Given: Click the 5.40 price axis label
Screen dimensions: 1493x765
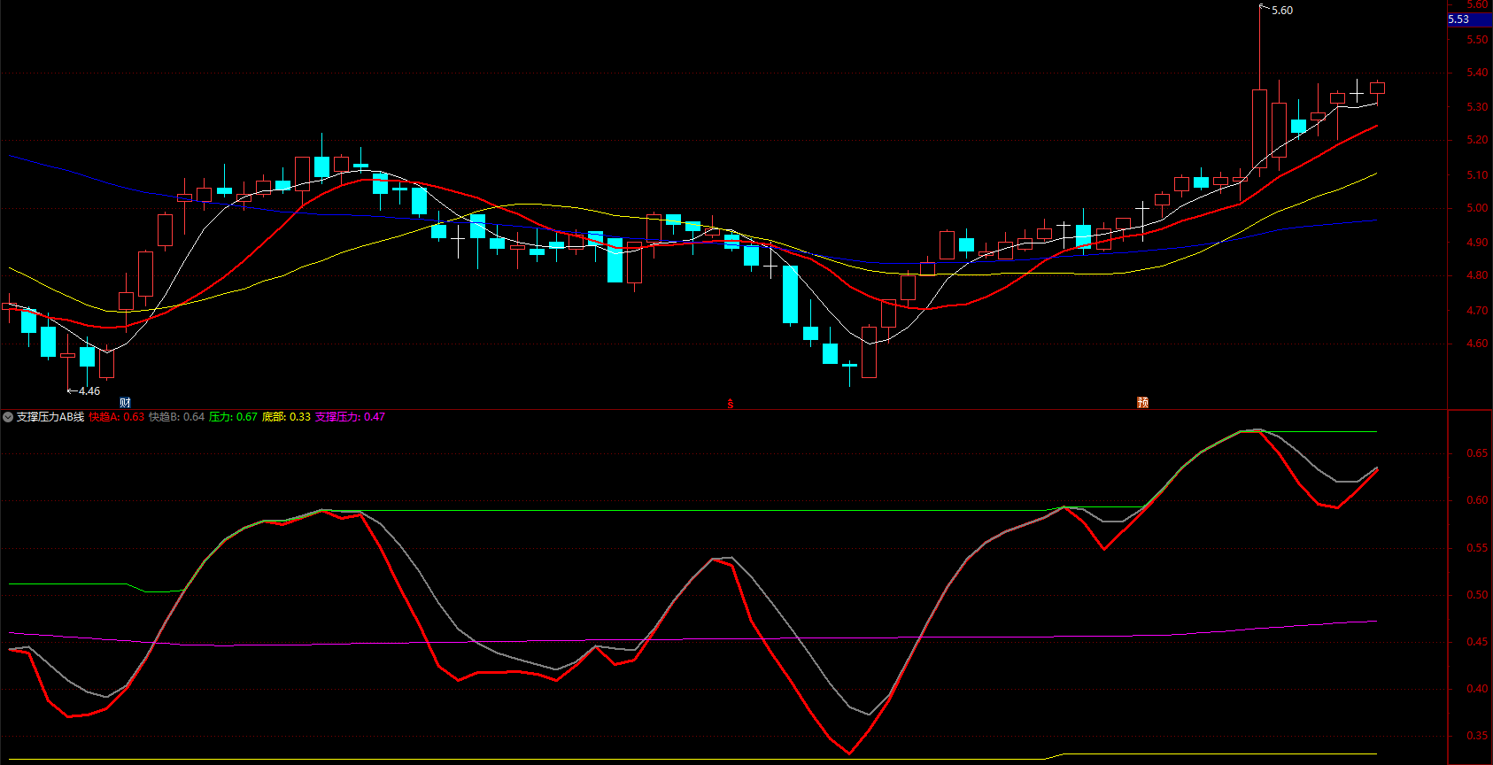Looking at the screenshot, I should pyautogui.click(x=1477, y=73).
